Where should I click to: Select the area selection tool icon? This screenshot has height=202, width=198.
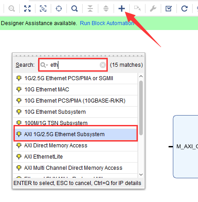(43, 9)
